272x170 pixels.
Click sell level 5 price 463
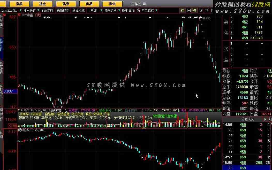(245, 17)
